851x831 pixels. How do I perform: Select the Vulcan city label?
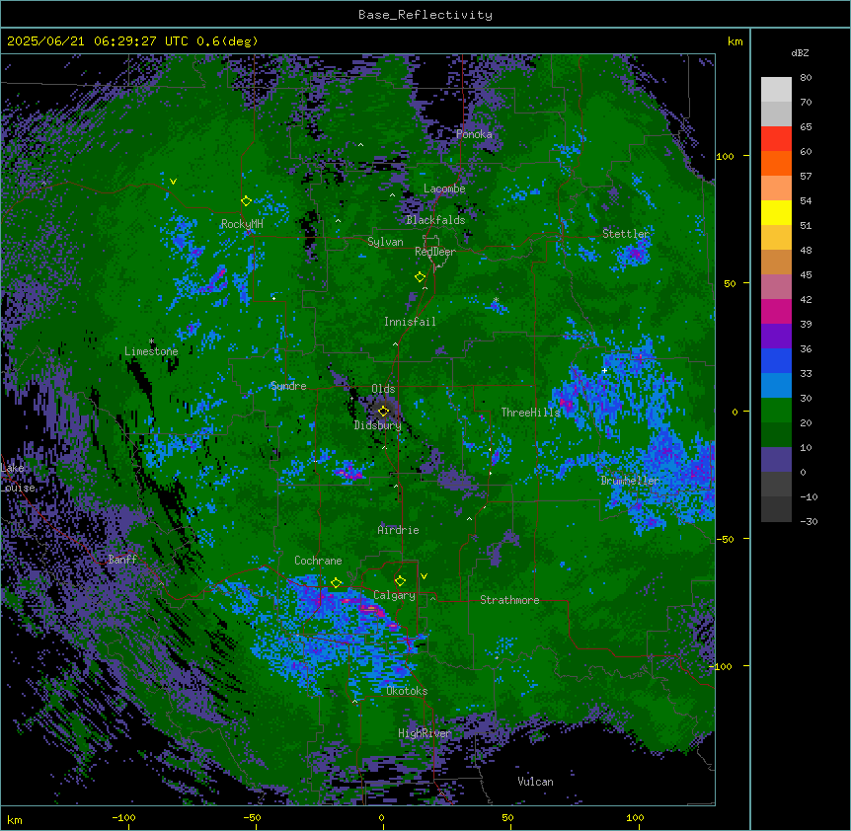535,782
